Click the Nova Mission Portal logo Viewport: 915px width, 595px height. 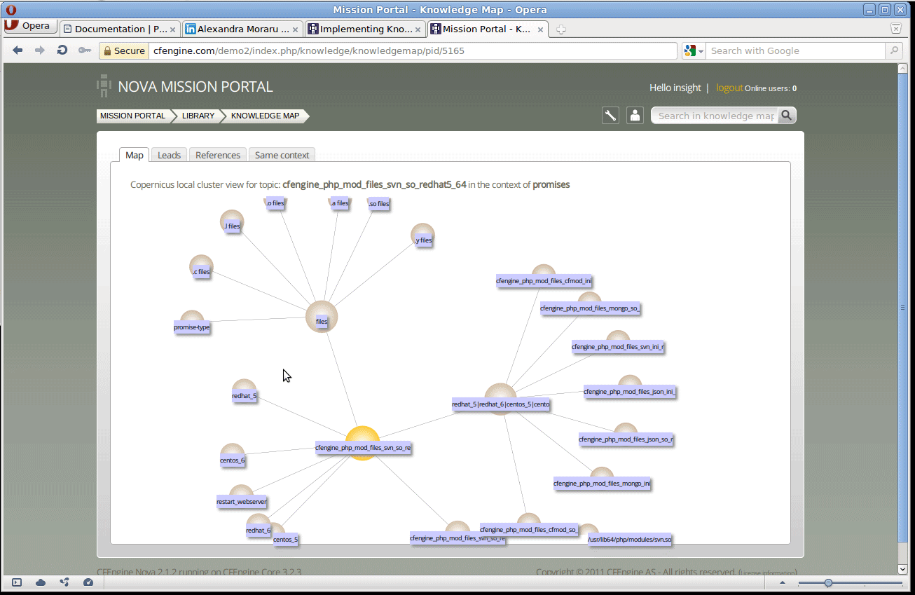(x=184, y=86)
